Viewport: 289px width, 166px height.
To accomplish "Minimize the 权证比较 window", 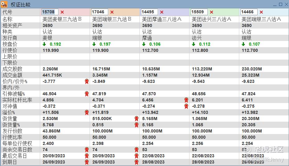I will pyautogui.click(x=275, y=5).
